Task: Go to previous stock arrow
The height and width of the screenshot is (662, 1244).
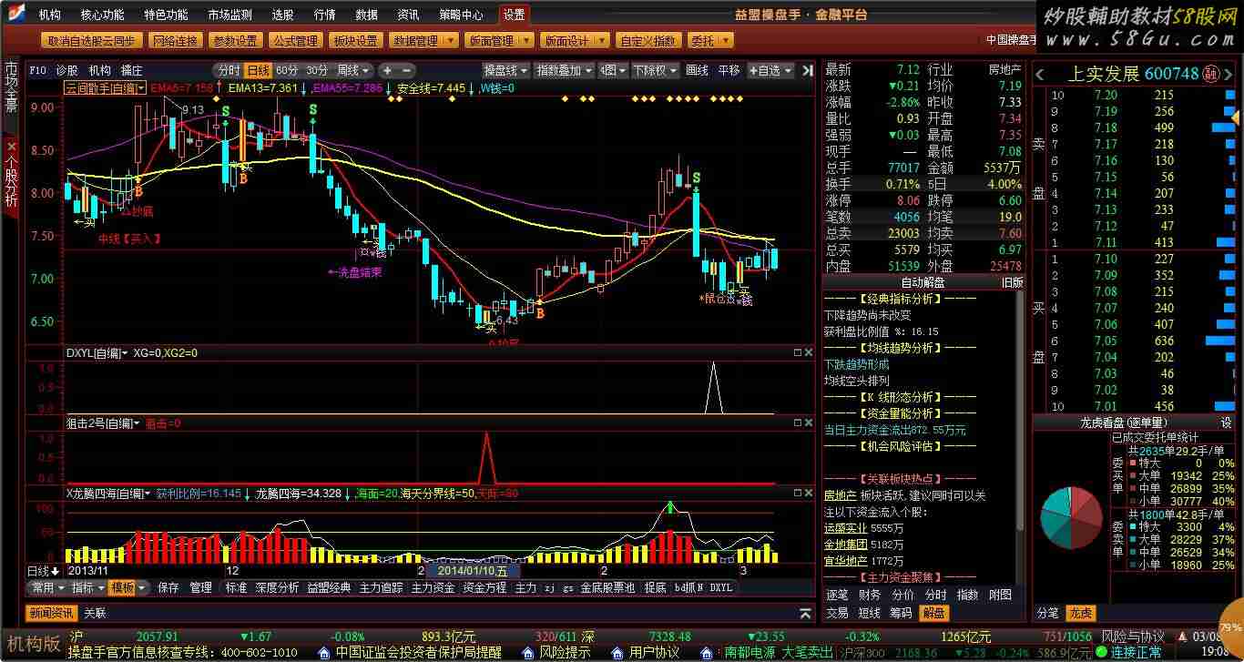Action: [x=1040, y=74]
